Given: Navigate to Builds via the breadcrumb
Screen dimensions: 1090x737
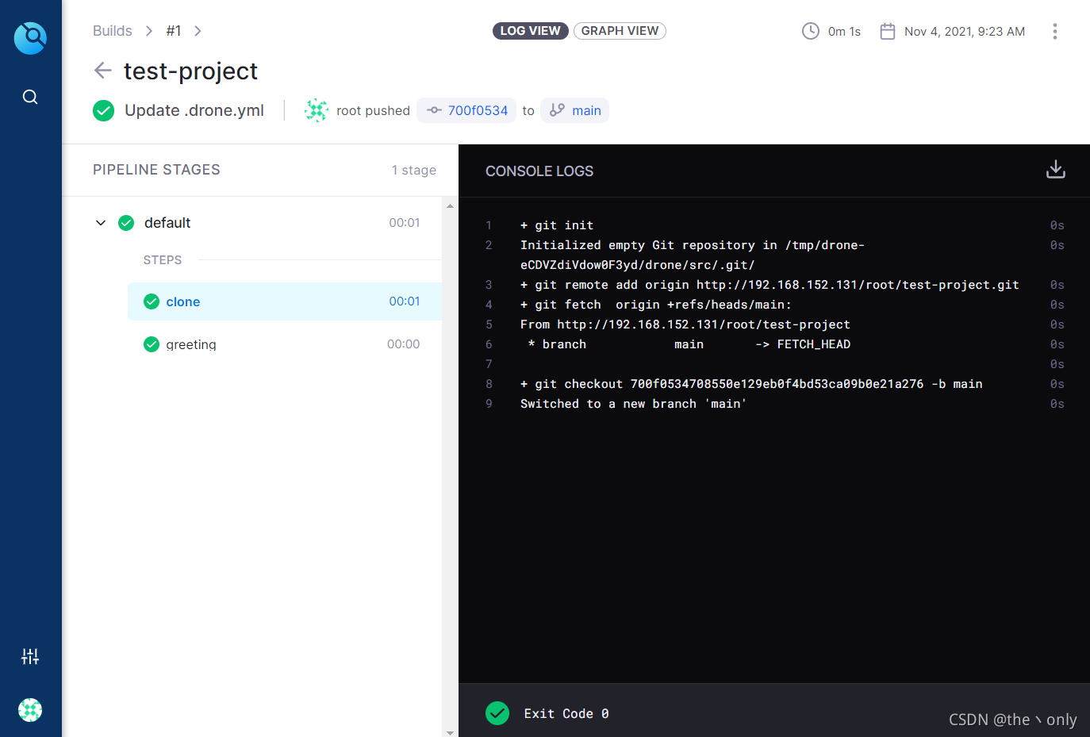Looking at the screenshot, I should coord(112,31).
